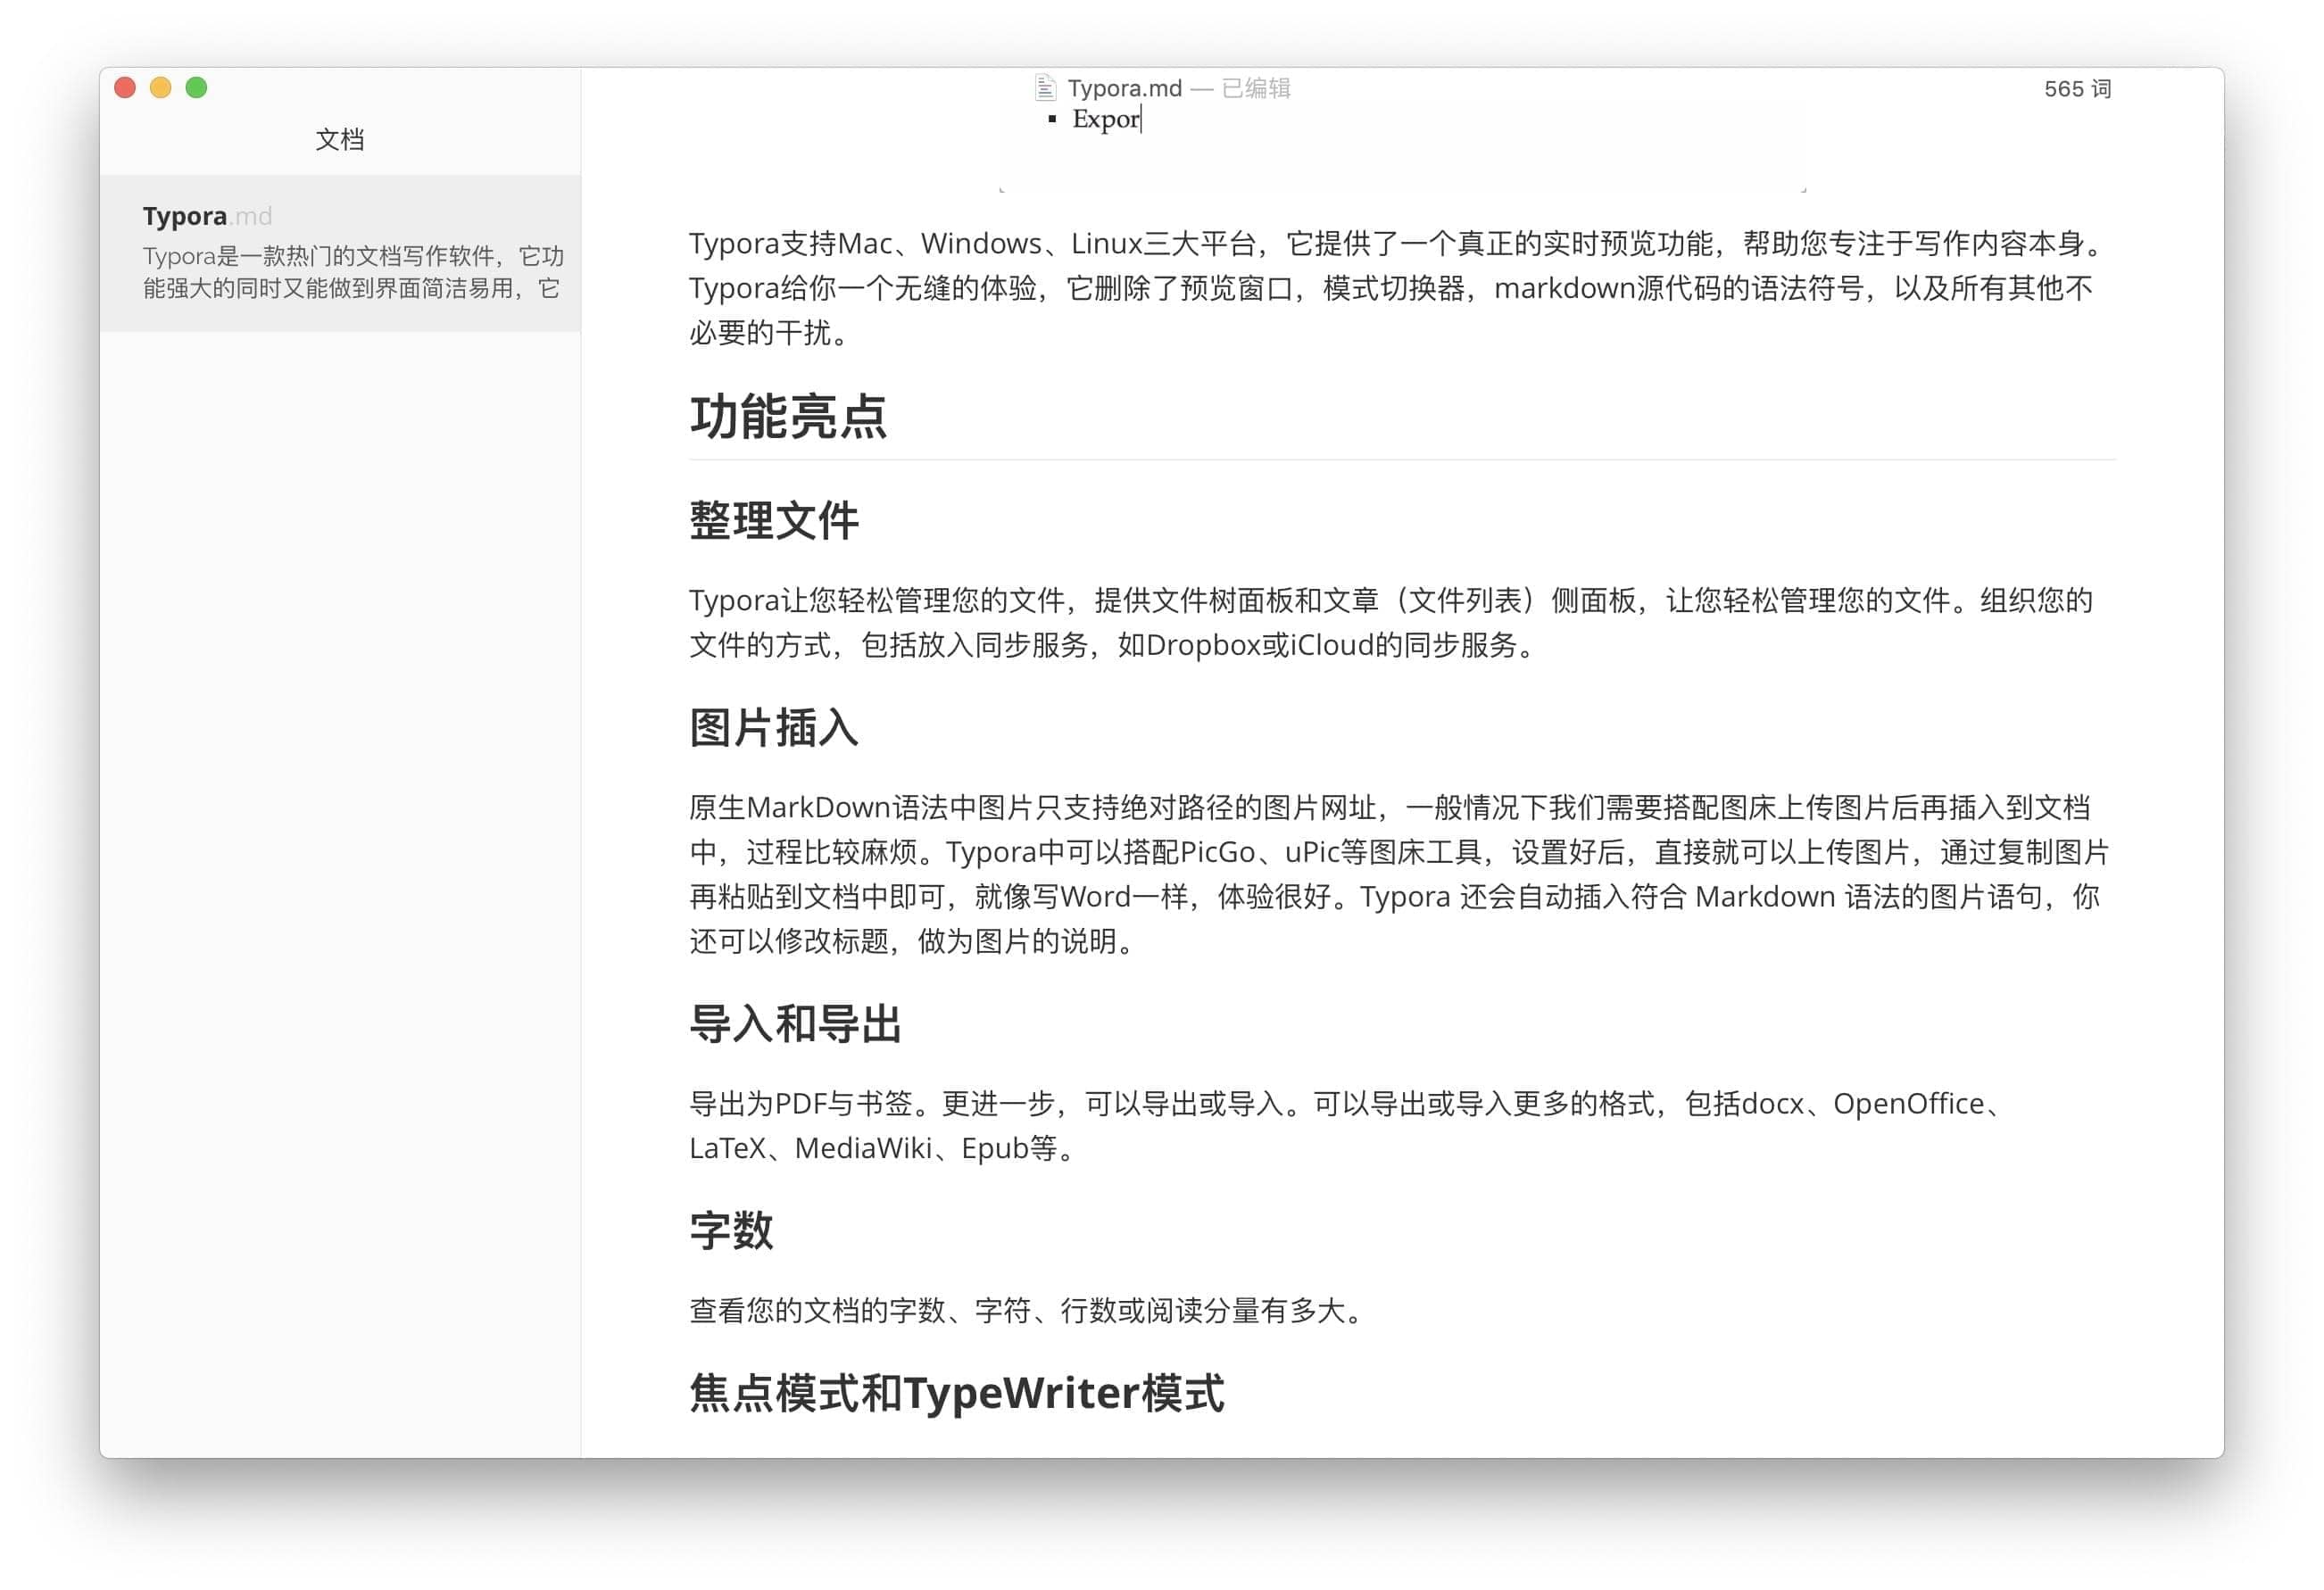Place cursor in the Expor bullet item
The width and height of the screenshot is (2324, 1590).
(x=1105, y=119)
